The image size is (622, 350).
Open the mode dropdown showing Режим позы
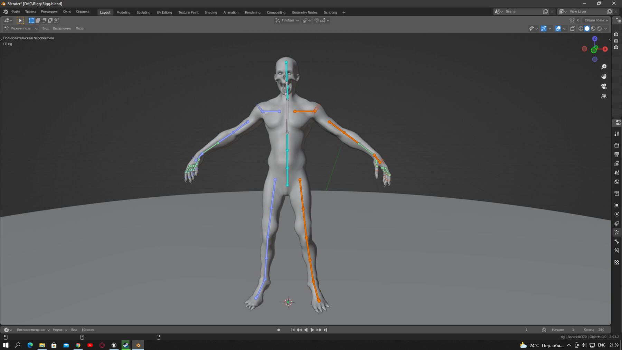coord(22,28)
